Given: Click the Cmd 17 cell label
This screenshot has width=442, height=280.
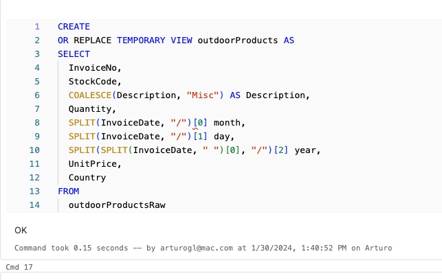Looking at the screenshot, I should (x=14, y=266).
